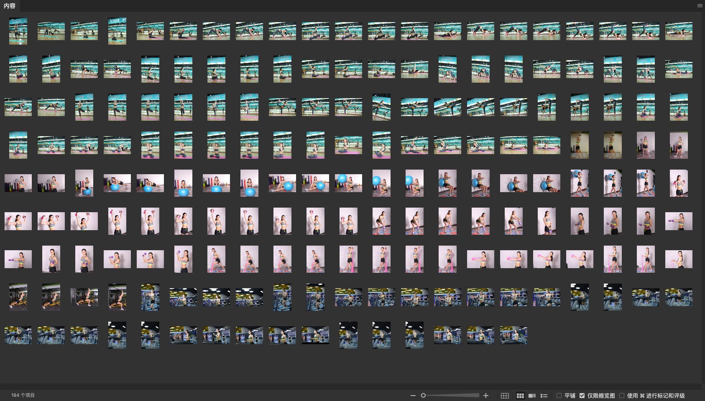Select the last thumbnail in the top row
The image size is (705, 401).
(679, 31)
